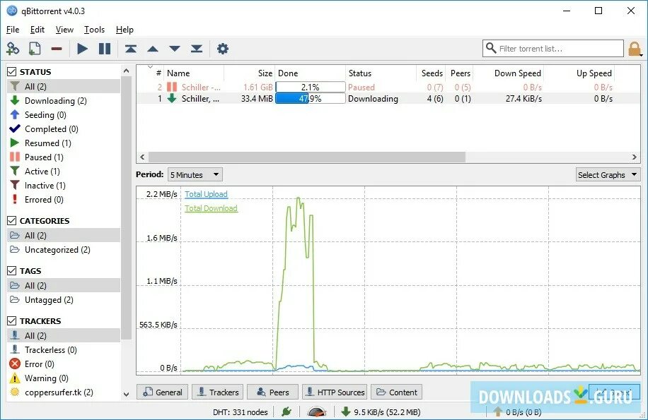The width and height of the screenshot is (648, 420).
Task: Click the 2.1% progress bar
Action: (311, 87)
